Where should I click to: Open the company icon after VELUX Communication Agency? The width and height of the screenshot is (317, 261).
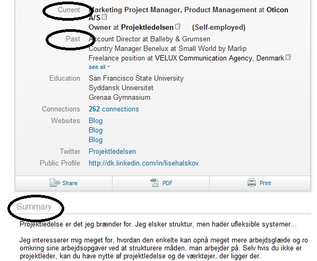[288, 57]
